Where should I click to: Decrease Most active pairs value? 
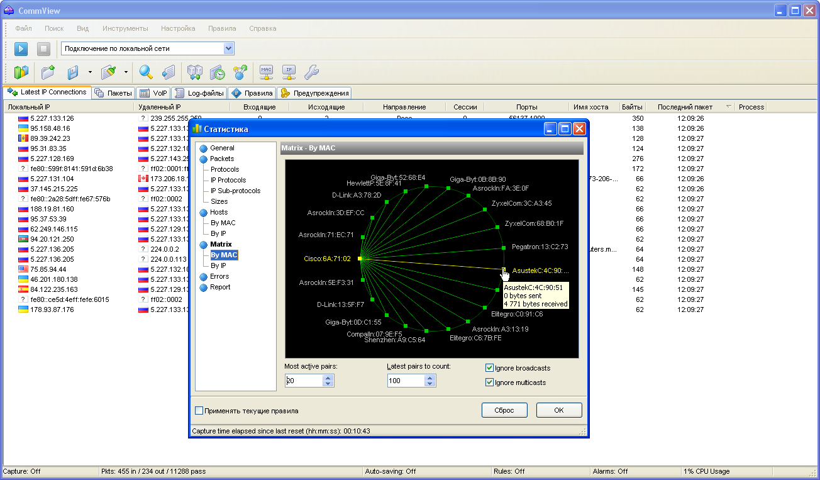[328, 383]
